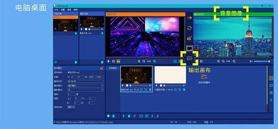Delete the second material with its trash icon
This screenshot has width=278, height=129.
184,90
